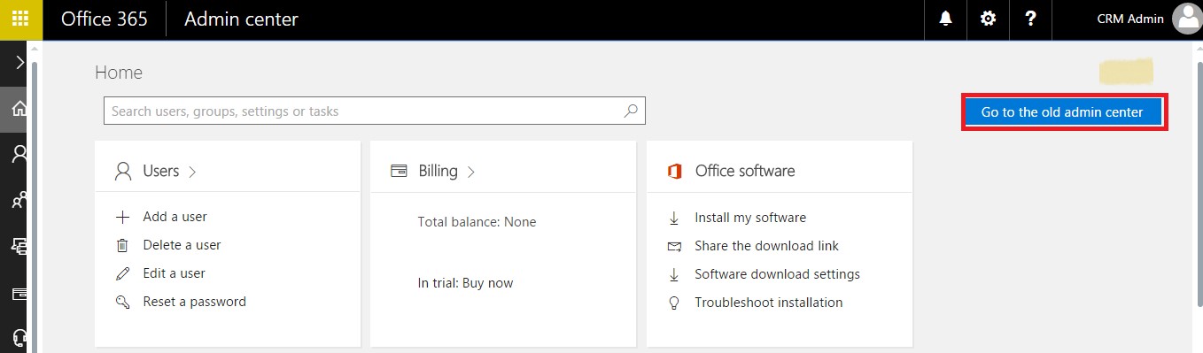Focus the search users, groups, settings field
Screen dimensions: 1203x353
[x=374, y=111]
